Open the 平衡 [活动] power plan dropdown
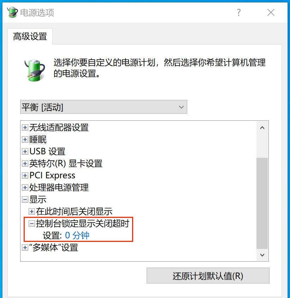The width and height of the screenshot is (290, 298). click(103, 107)
